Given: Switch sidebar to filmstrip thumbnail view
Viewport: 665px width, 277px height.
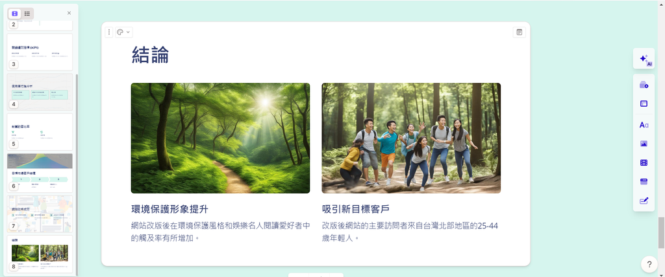Looking at the screenshot, I should (15, 14).
